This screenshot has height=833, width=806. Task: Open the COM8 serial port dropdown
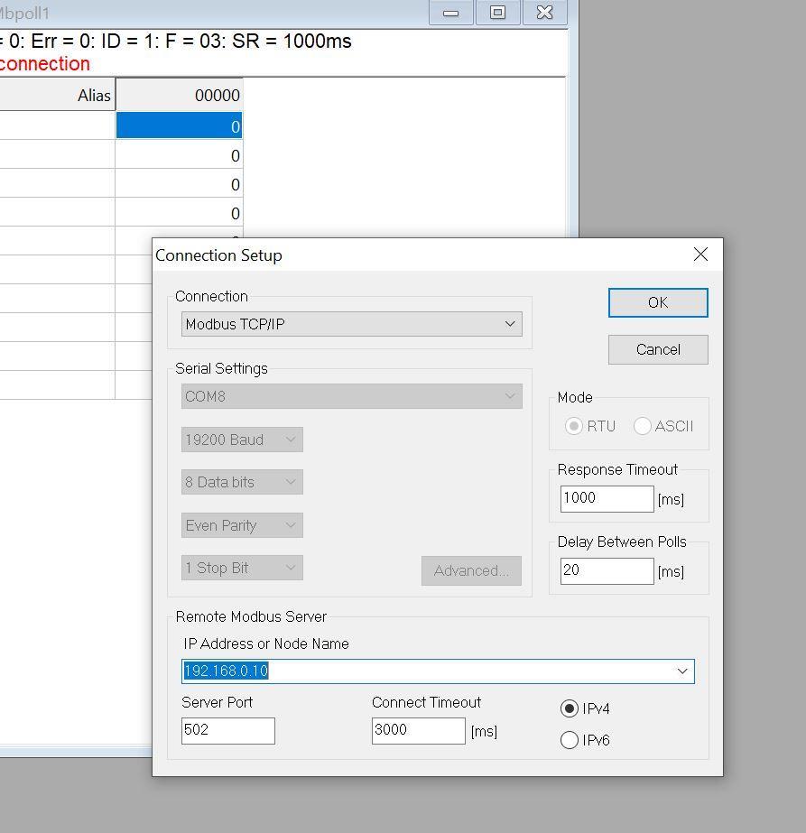pyautogui.click(x=350, y=396)
